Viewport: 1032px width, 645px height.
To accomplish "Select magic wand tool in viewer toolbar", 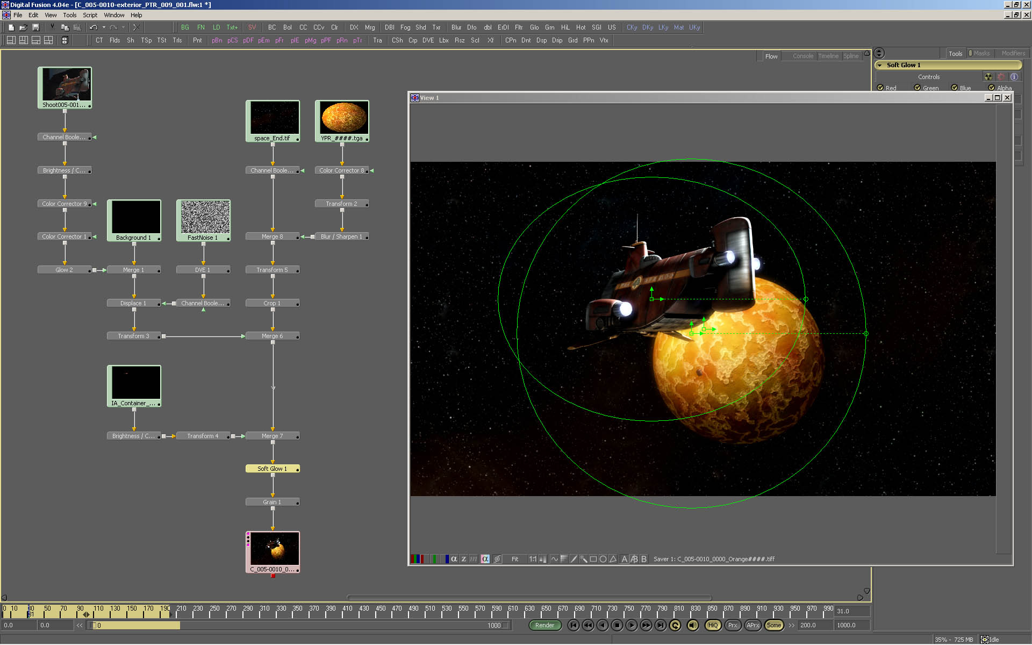I will [x=583, y=559].
